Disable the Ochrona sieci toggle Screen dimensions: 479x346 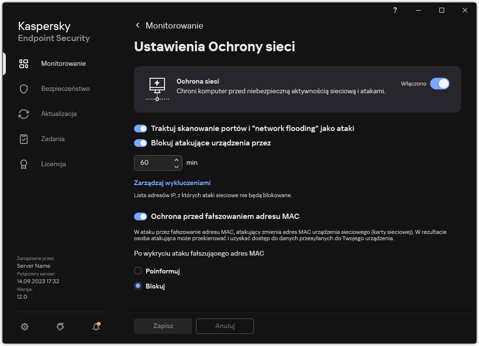pos(440,84)
